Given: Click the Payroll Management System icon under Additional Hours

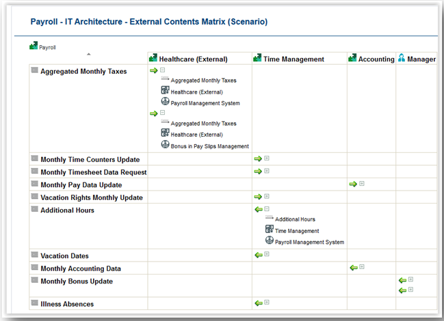Looking at the screenshot, I should pyautogui.click(x=269, y=241).
